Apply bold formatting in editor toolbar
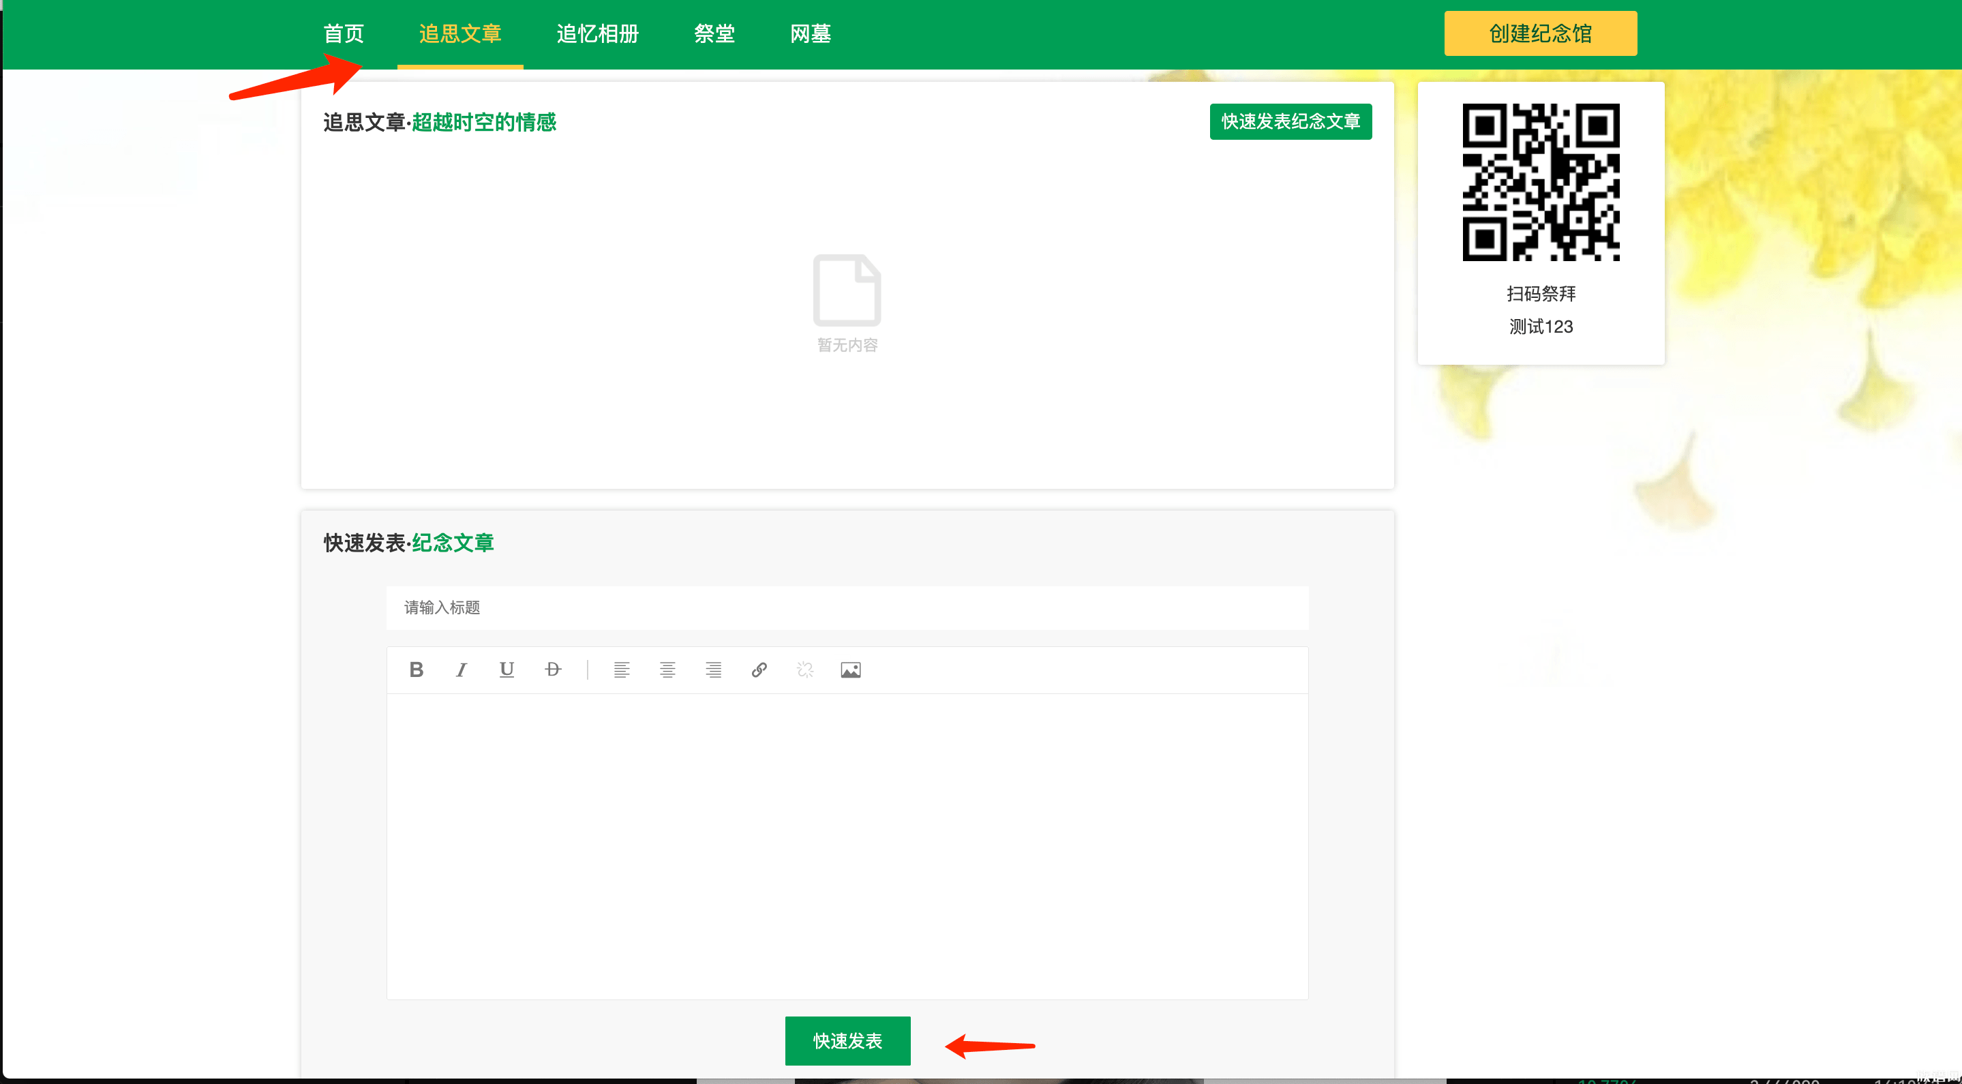1962x1084 pixels. tap(416, 669)
